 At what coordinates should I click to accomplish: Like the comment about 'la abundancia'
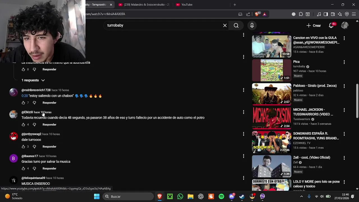coord(23,69)
